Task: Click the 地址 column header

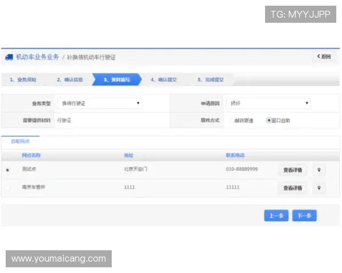Action: pos(128,155)
